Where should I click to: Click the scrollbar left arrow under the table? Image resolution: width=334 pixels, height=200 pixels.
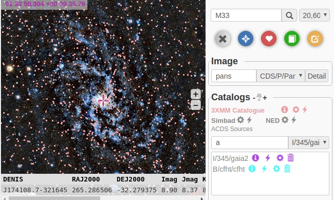coord(5,198)
